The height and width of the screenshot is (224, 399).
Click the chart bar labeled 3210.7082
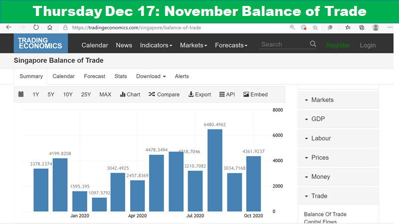point(195,191)
